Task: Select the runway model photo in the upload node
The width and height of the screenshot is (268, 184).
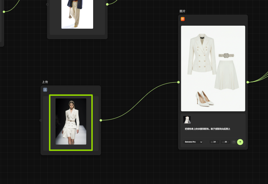Action: click(71, 122)
